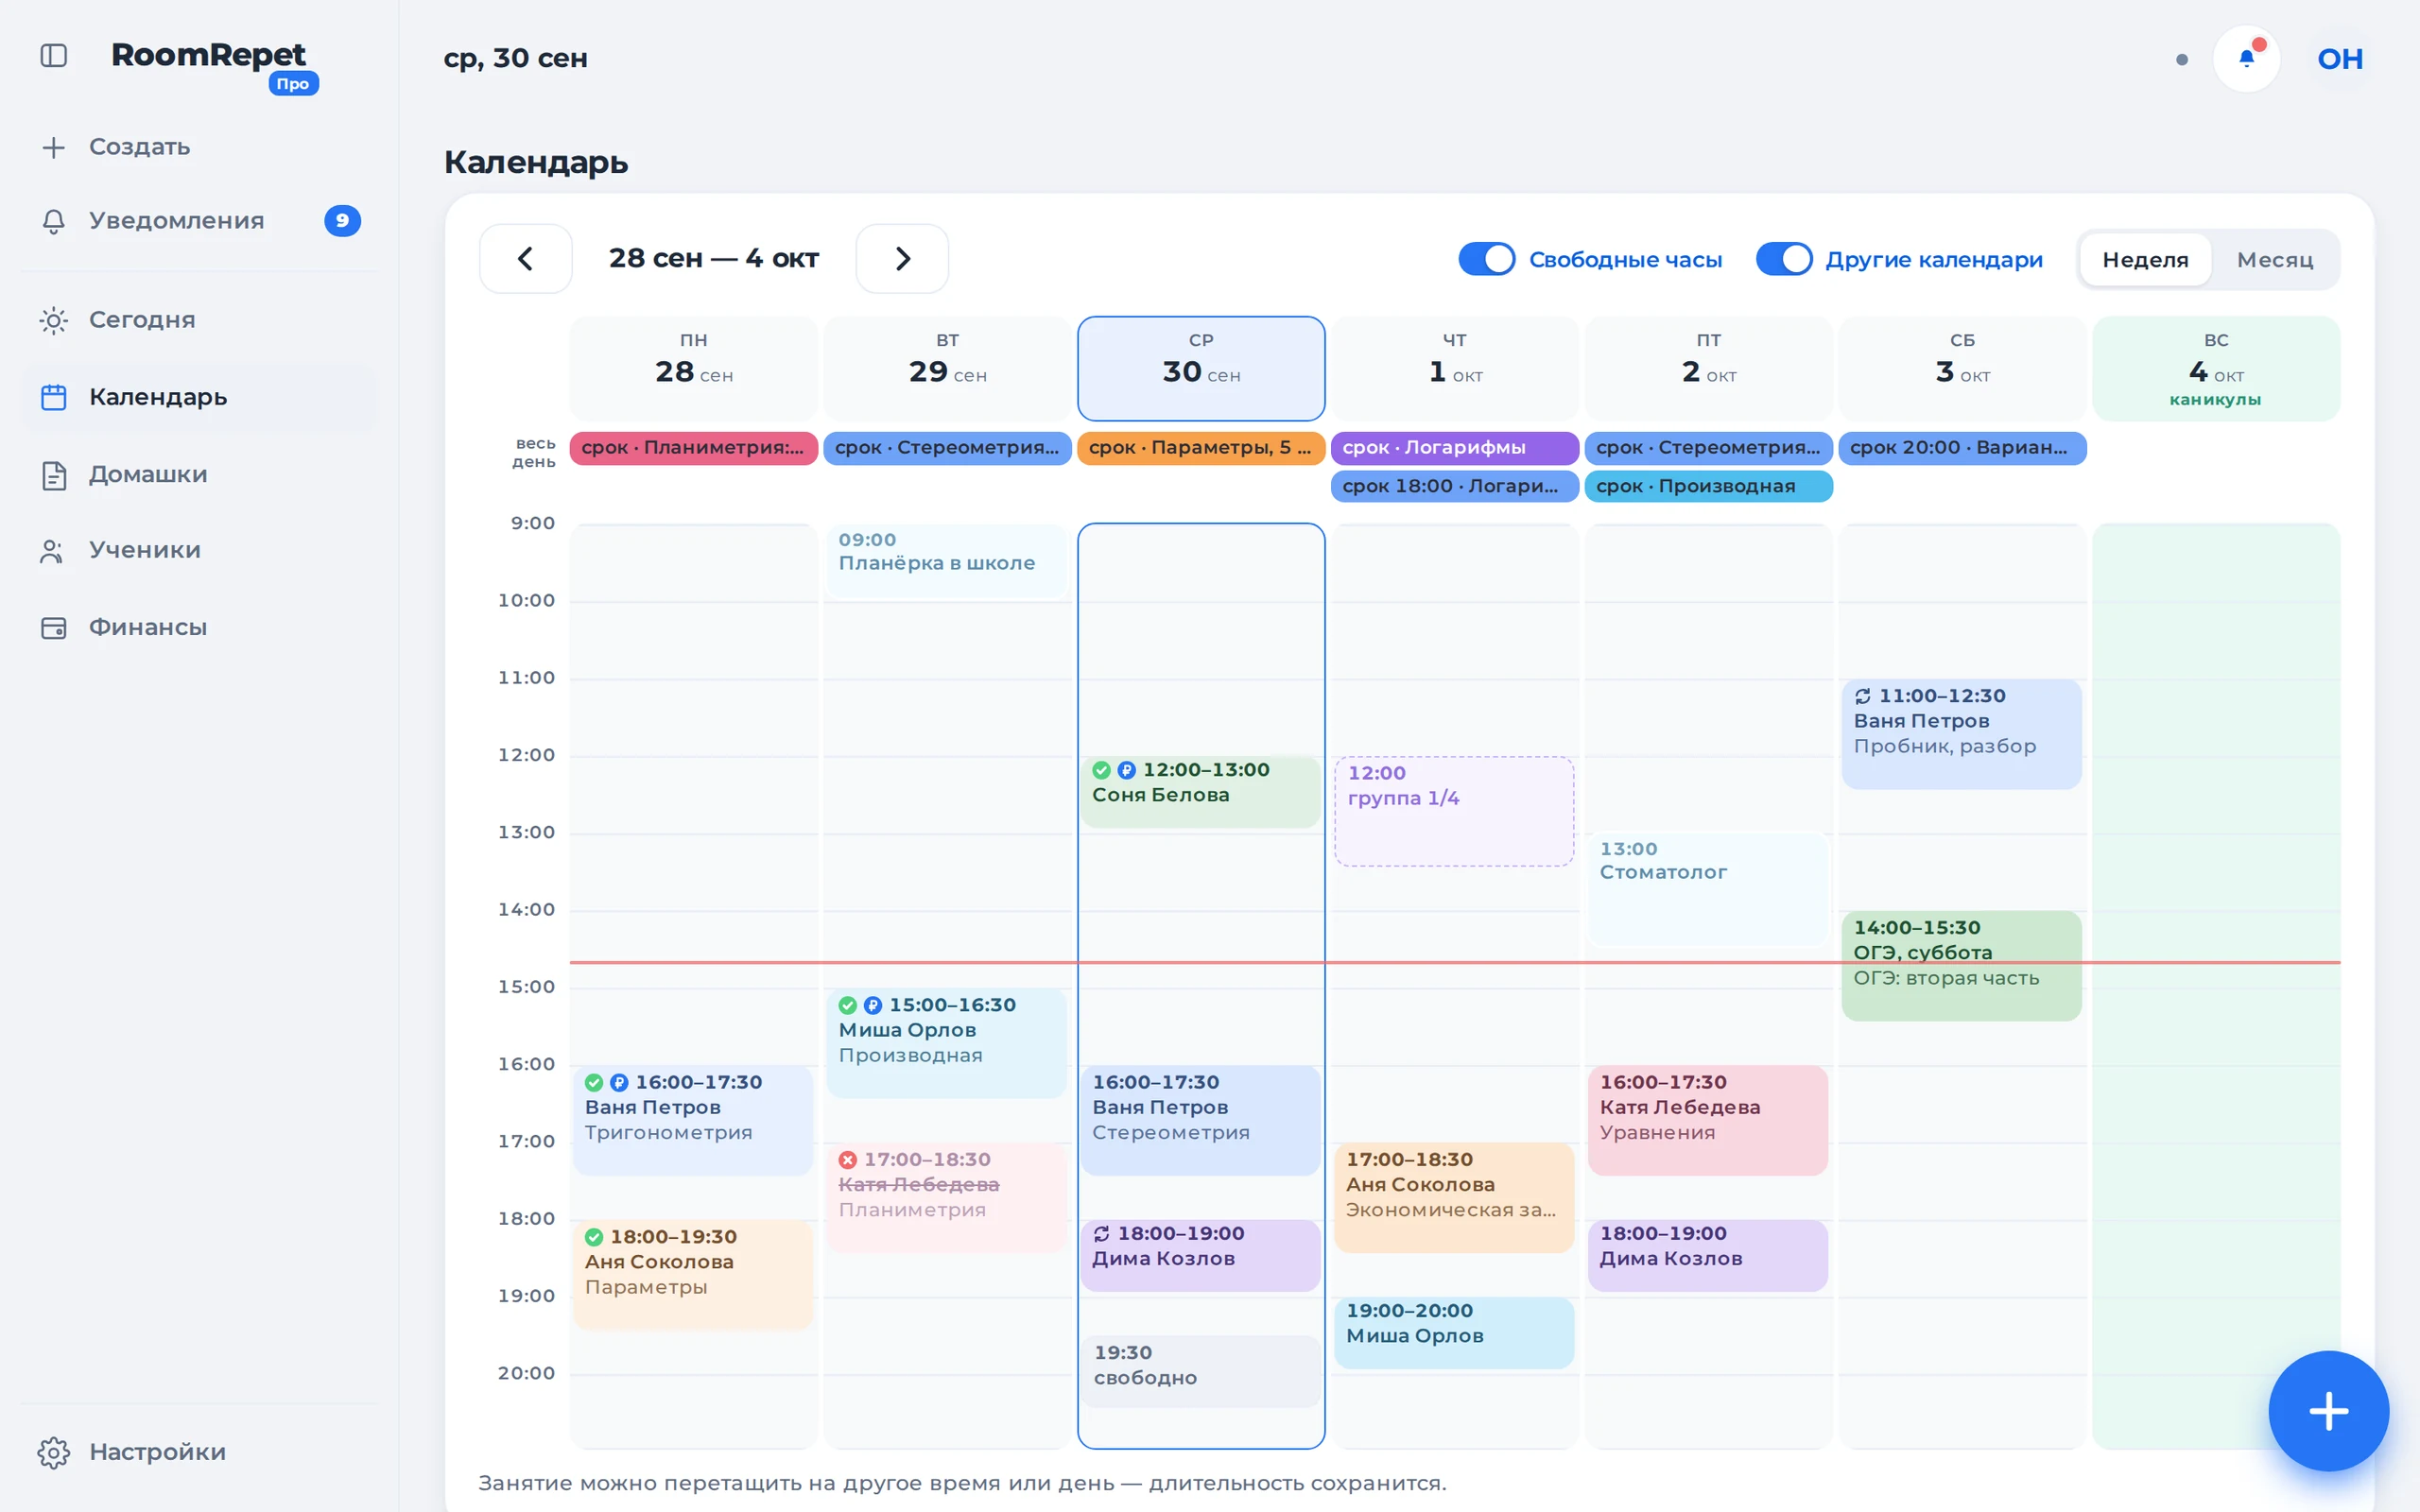Click the cancelled icon on Катя Лебедева 17:00
Viewport: 2420px width, 1512px height.
click(x=848, y=1159)
